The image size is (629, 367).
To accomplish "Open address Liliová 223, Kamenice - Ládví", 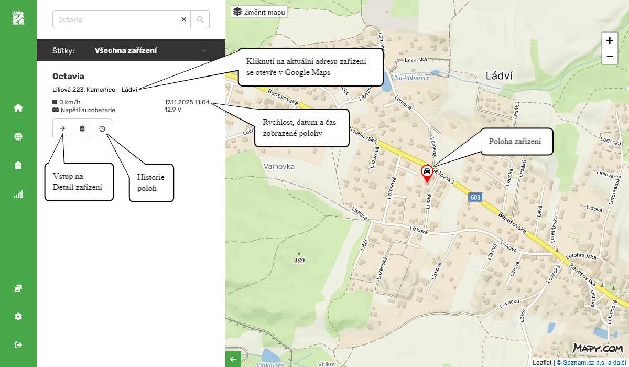I will tap(93, 89).
